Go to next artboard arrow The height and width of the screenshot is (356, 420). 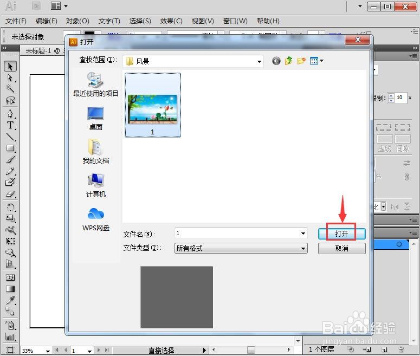coord(98,350)
